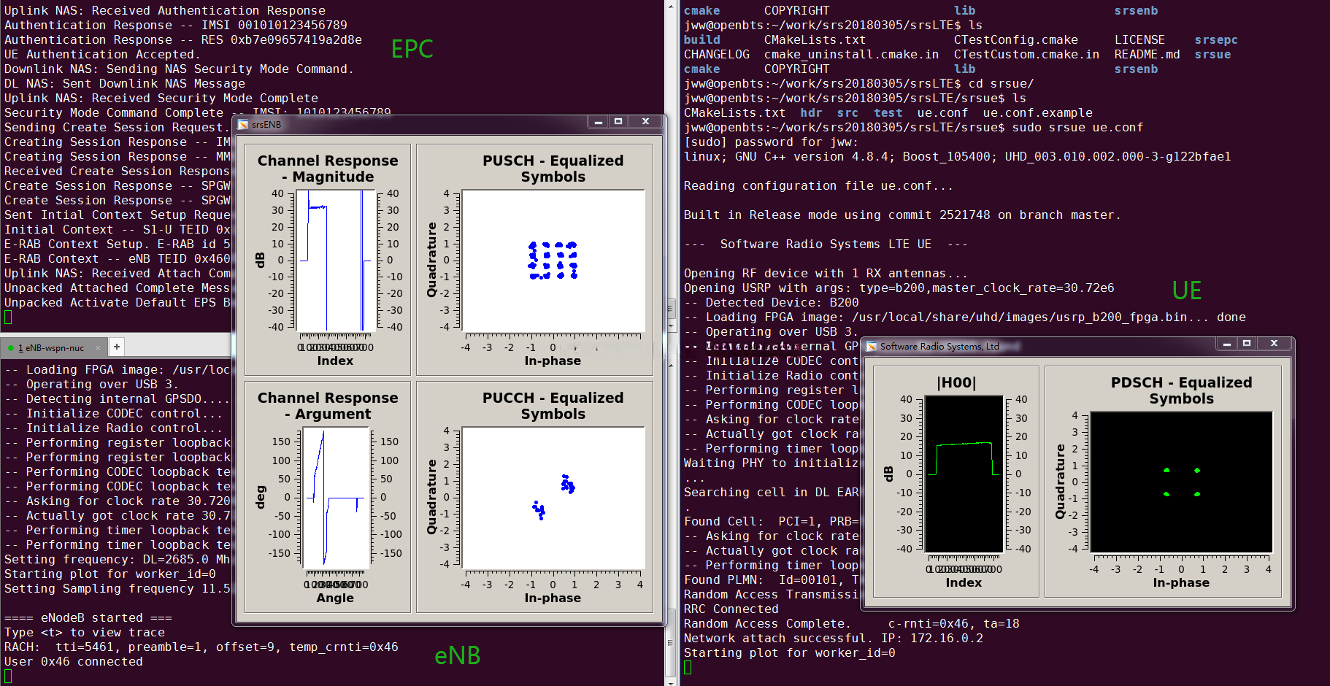Image resolution: width=1330 pixels, height=686 pixels.
Task: Click the EPC terminal scrollbar up arrow
Action: pos(671,7)
